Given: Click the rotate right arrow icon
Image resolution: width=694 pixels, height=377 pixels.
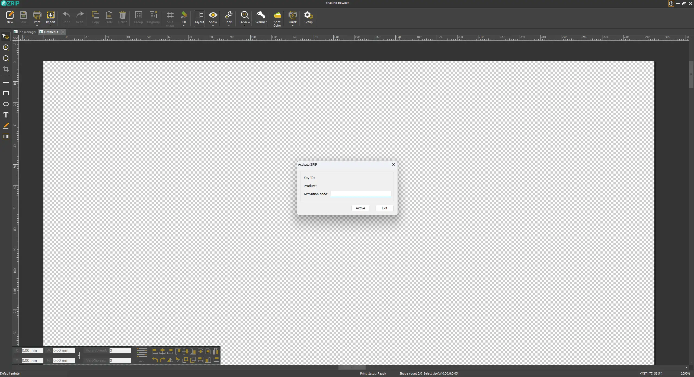Looking at the screenshot, I should [x=162, y=360].
